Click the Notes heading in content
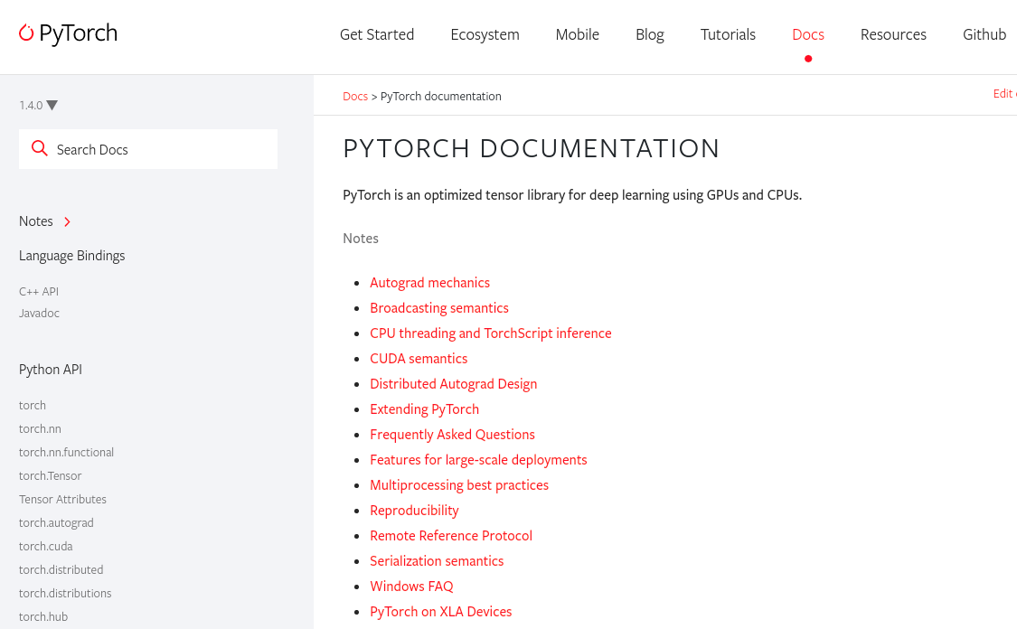Screen dimensions: 1017x629 (x=360, y=238)
